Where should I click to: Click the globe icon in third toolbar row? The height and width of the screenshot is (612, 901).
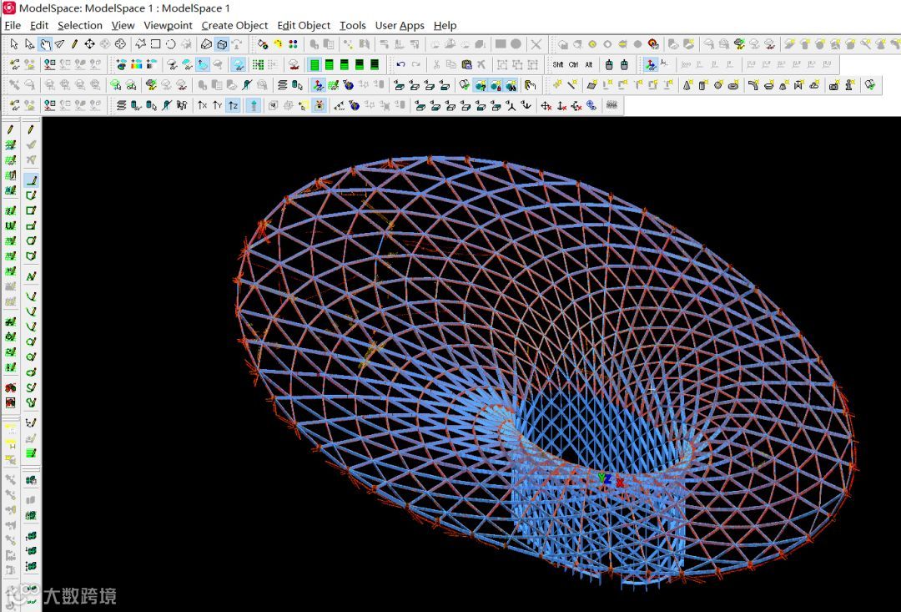point(348,85)
